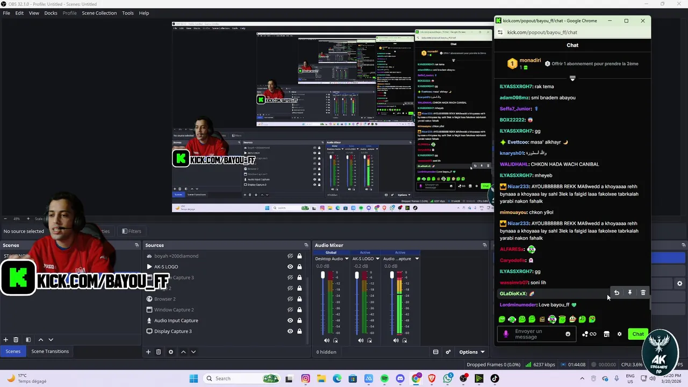
Task: Move source down with the Sources down arrow
Action: (x=193, y=352)
